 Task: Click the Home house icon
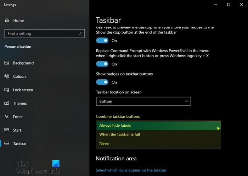(x=7, y=21)
